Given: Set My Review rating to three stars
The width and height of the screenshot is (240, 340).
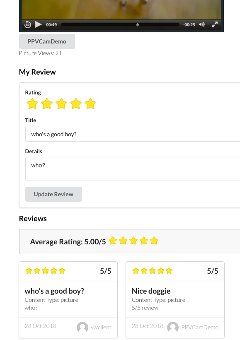Looking at the screenshot, I should (x=61, y=104).
